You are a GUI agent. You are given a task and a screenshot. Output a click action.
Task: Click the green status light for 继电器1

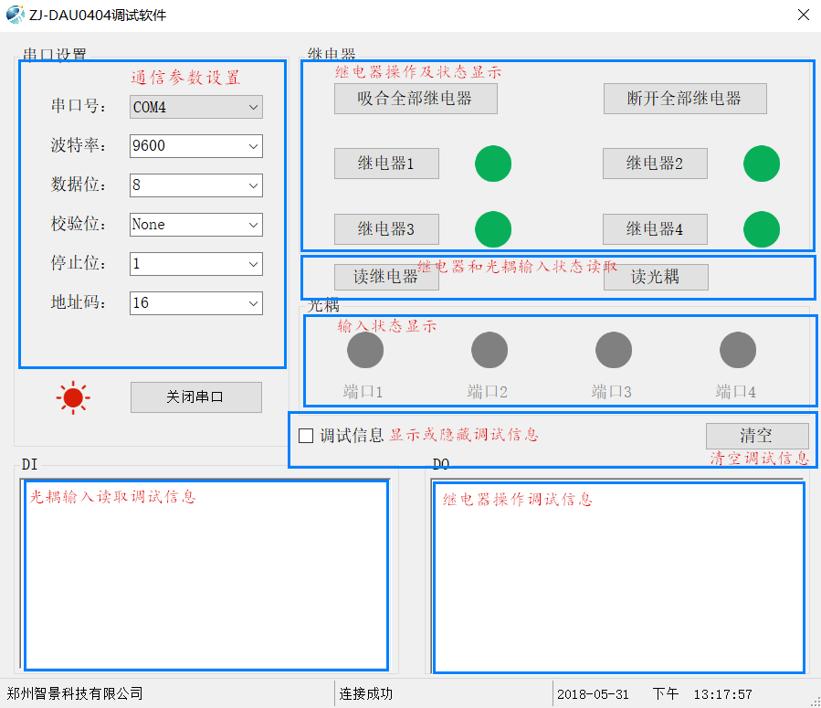(493, 164)
